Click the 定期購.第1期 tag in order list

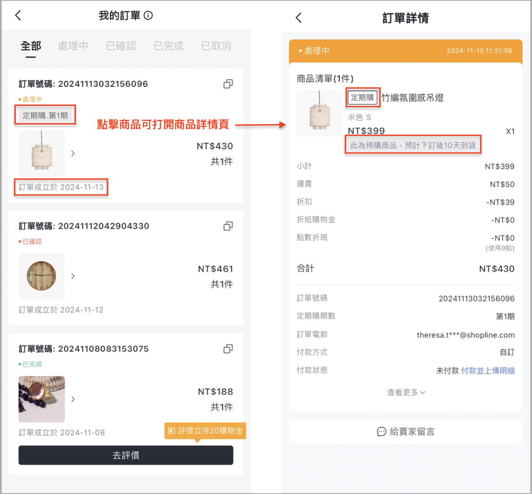click(x=45, y=116)
